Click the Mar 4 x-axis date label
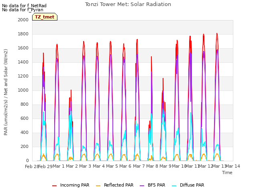 point(99,166)
